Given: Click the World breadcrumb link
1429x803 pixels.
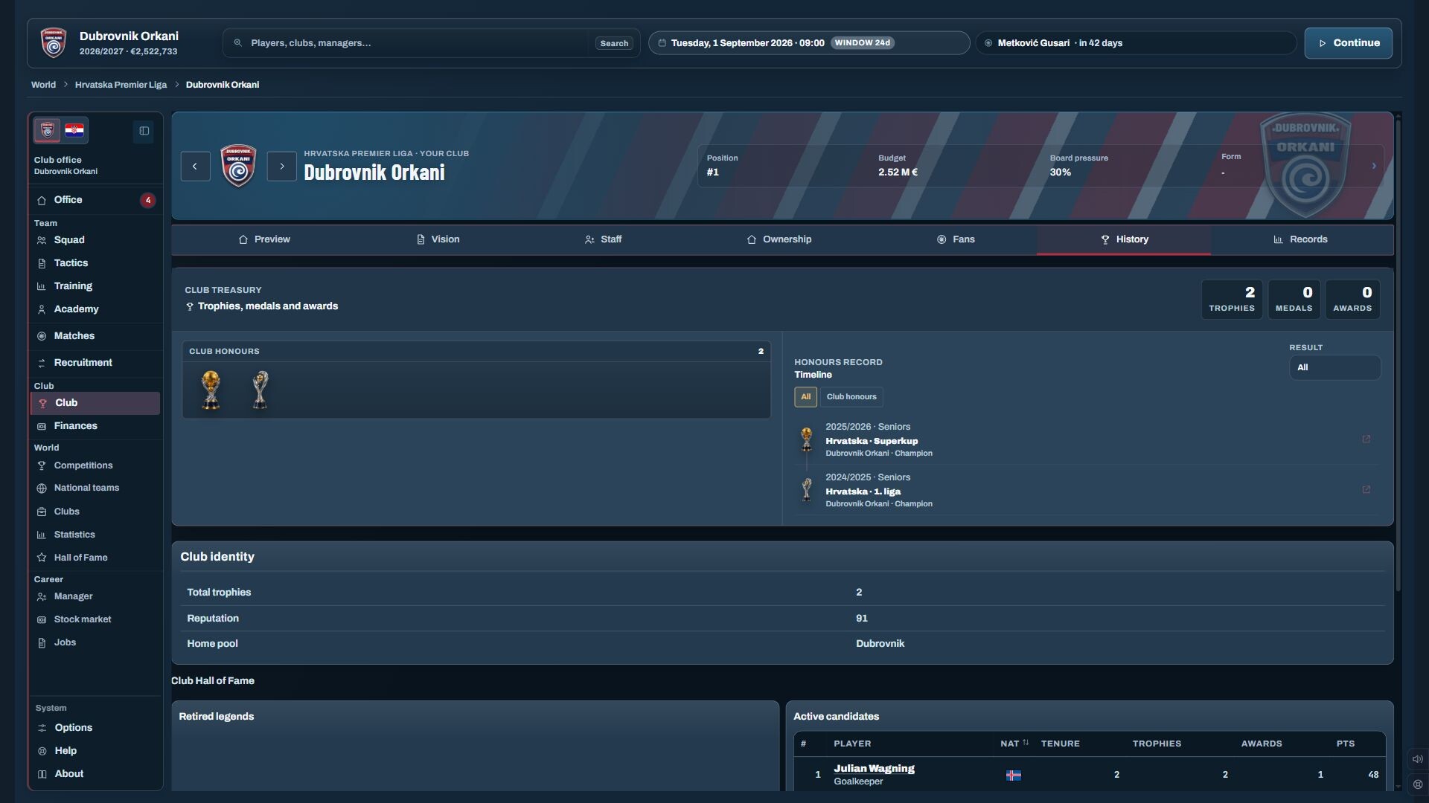Looking at the screenshot, I should [43, 85].
